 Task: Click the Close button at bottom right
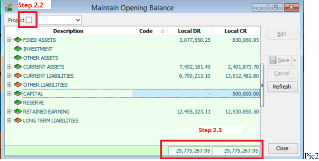[282, 148]
